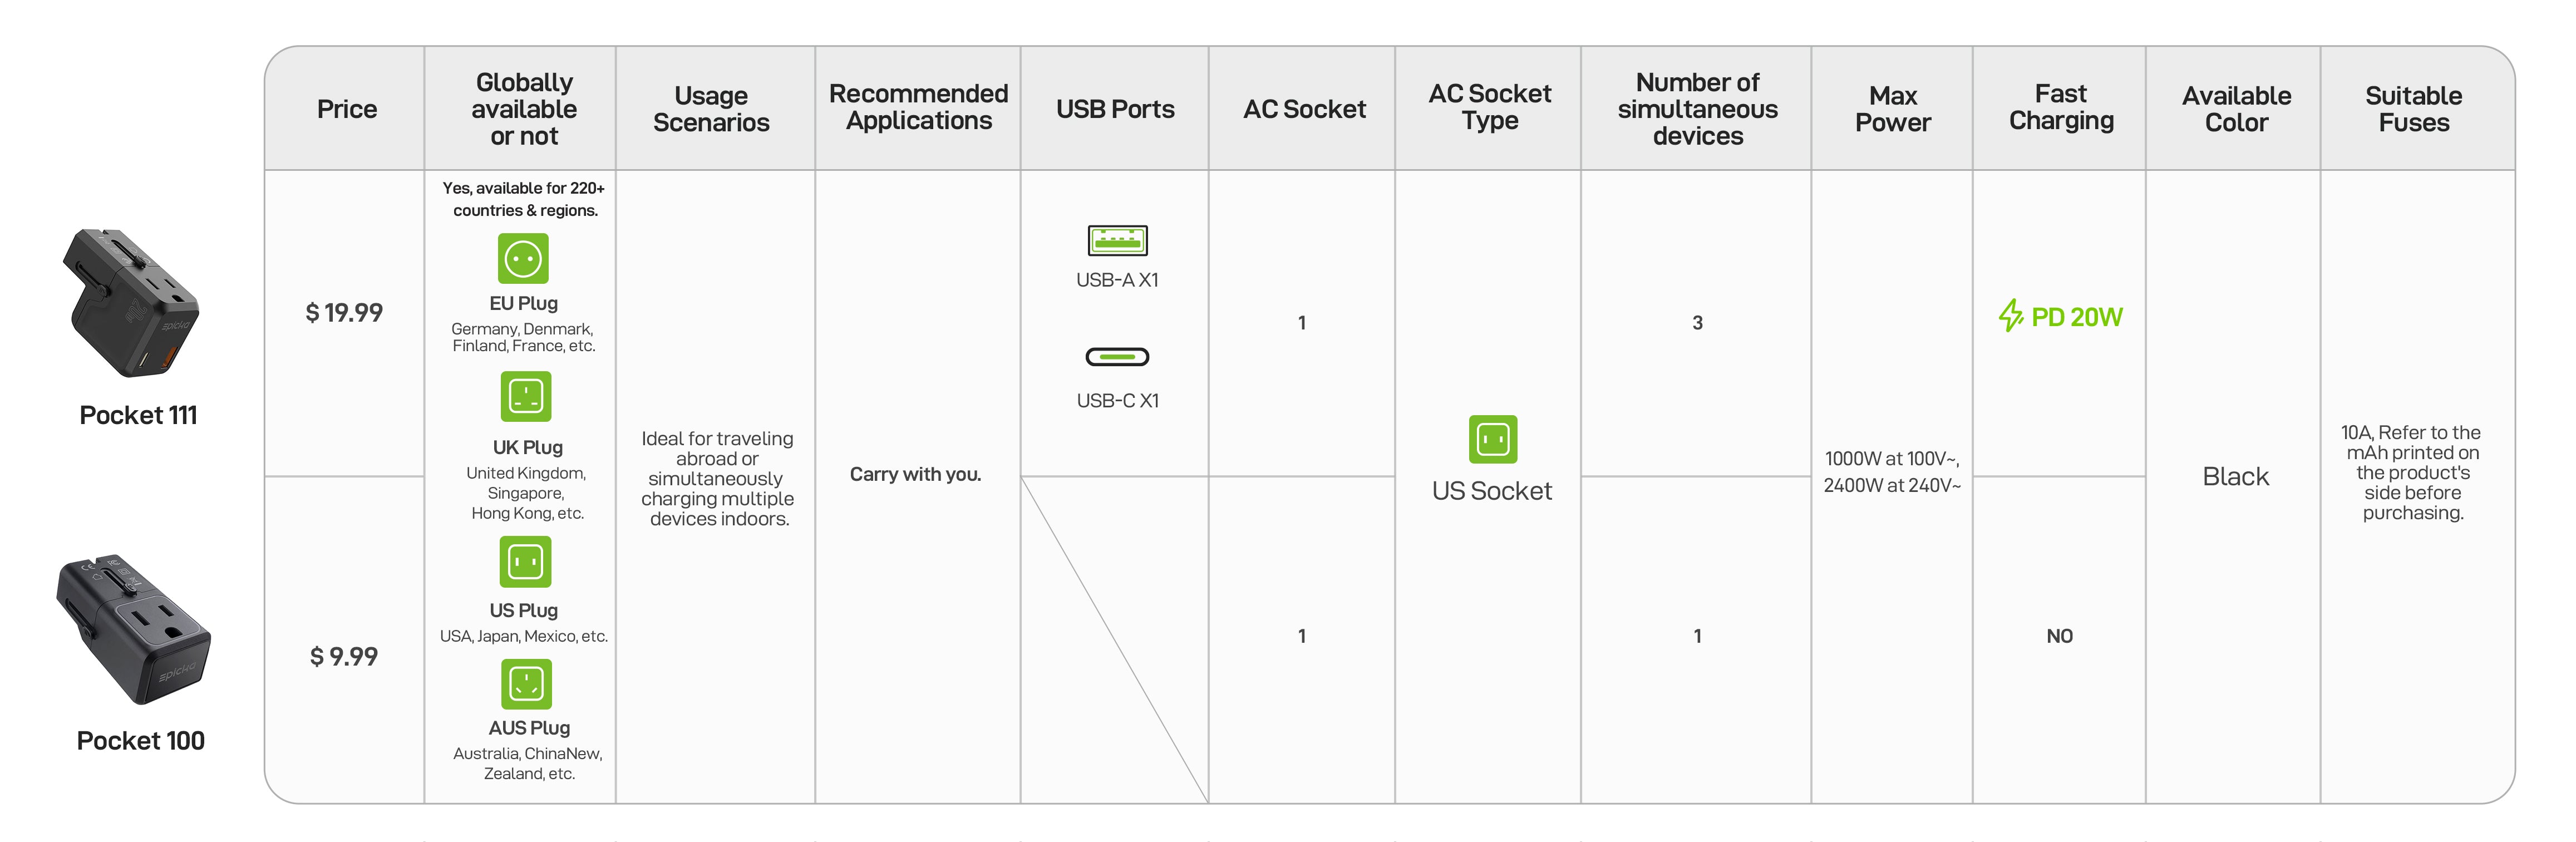
Task: Click the Pocket 100 product name
Action: point(140,741)
